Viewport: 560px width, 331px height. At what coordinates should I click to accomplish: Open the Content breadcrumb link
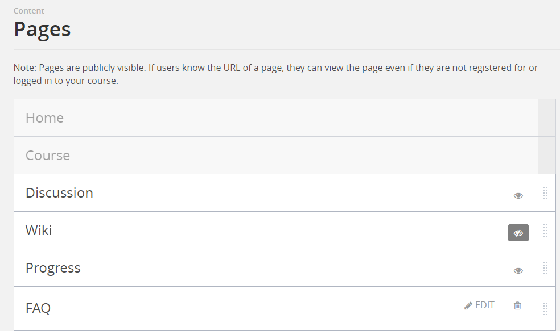(x=28, y=10)
